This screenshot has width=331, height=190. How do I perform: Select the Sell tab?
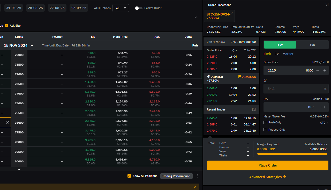pos(312,44)
